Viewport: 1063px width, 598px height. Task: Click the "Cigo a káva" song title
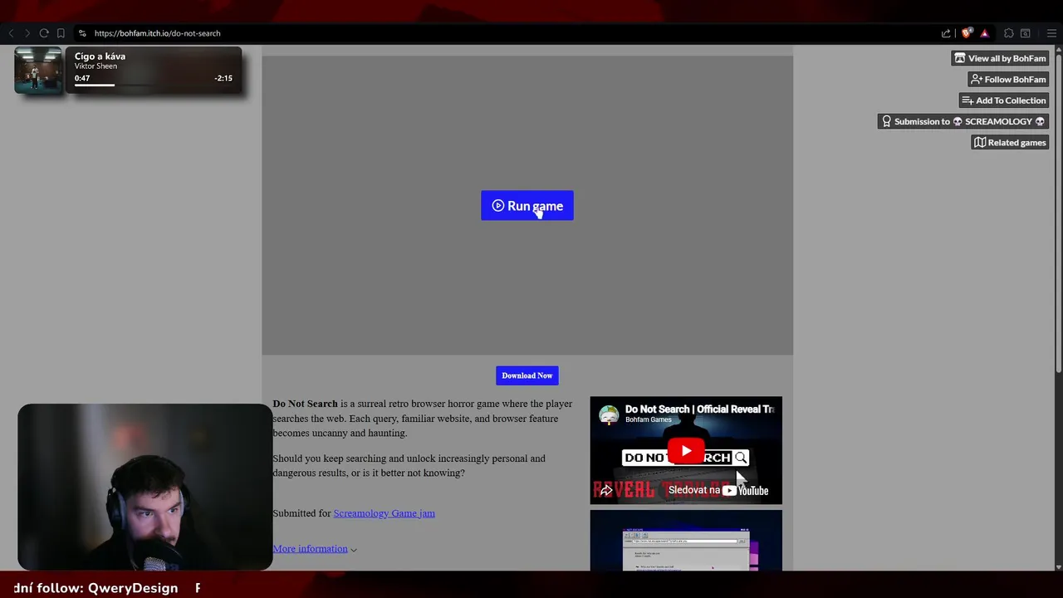click(100, 56)
